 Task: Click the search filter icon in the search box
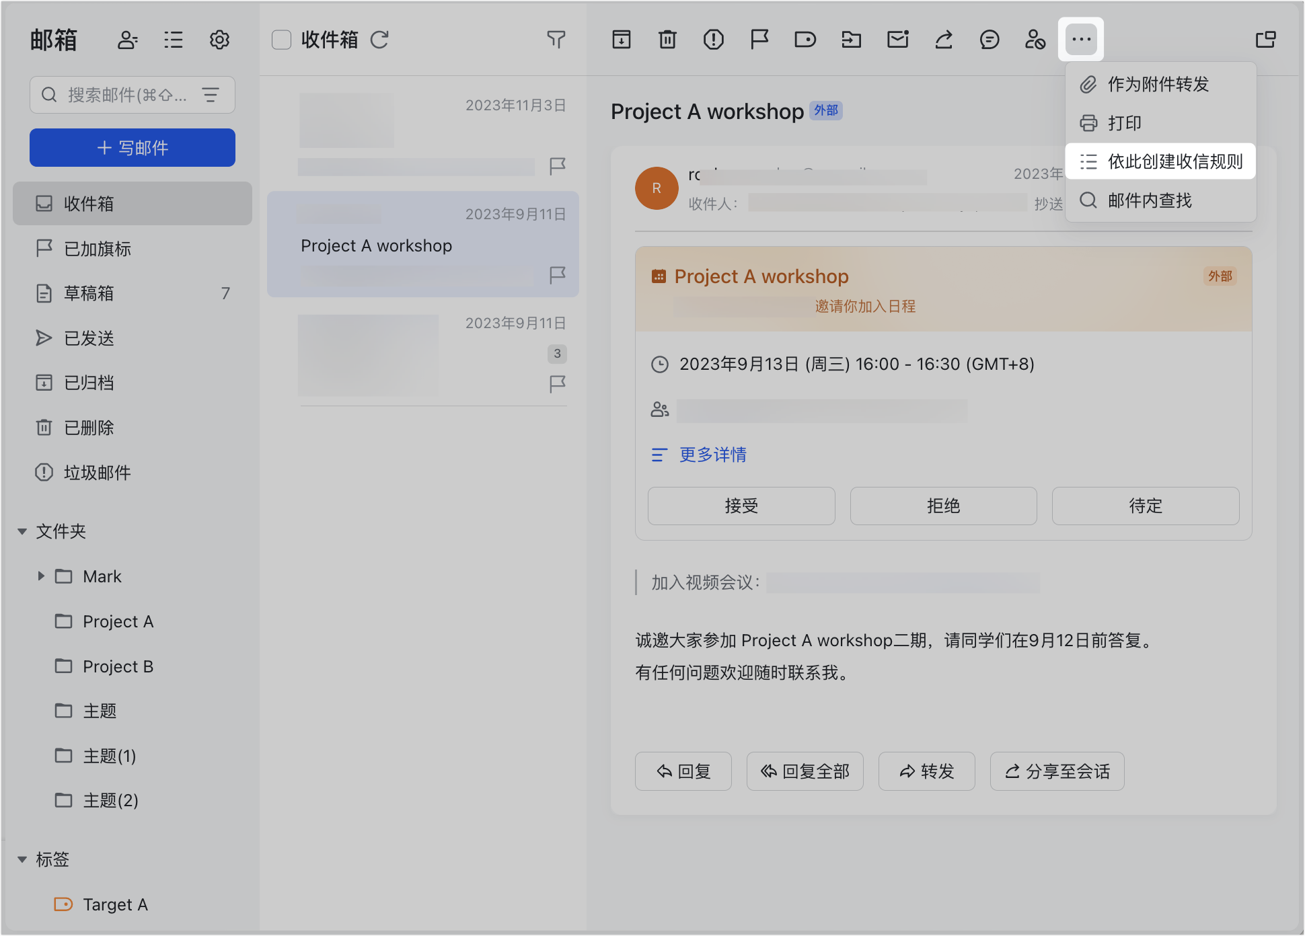(x=211, y=95)
